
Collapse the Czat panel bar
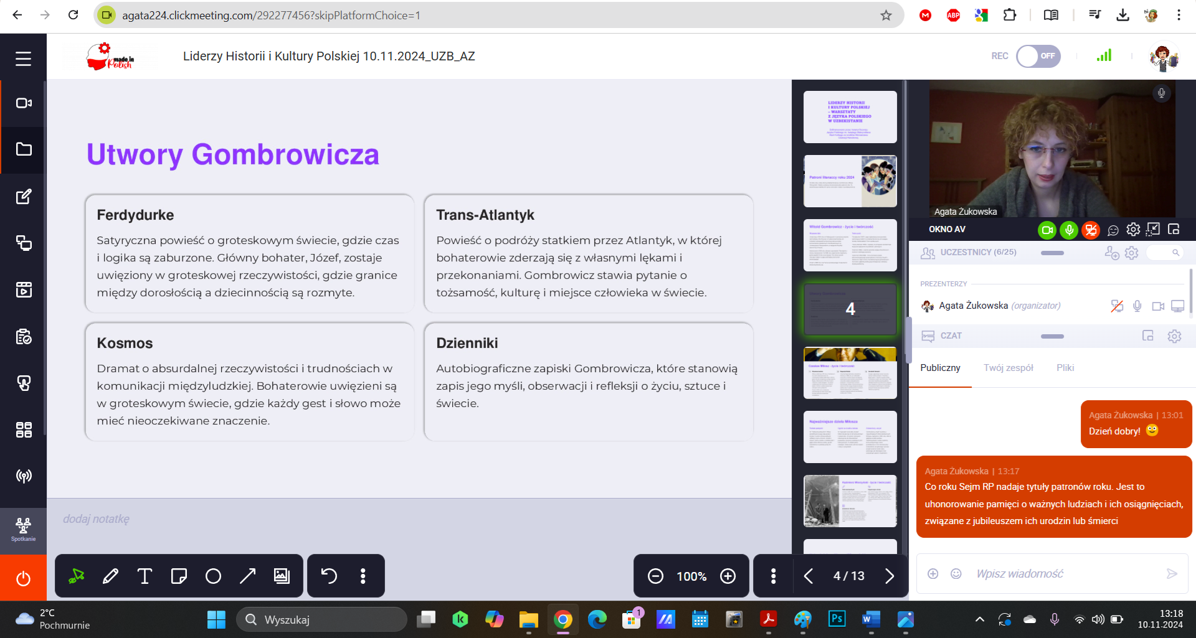1052,336
